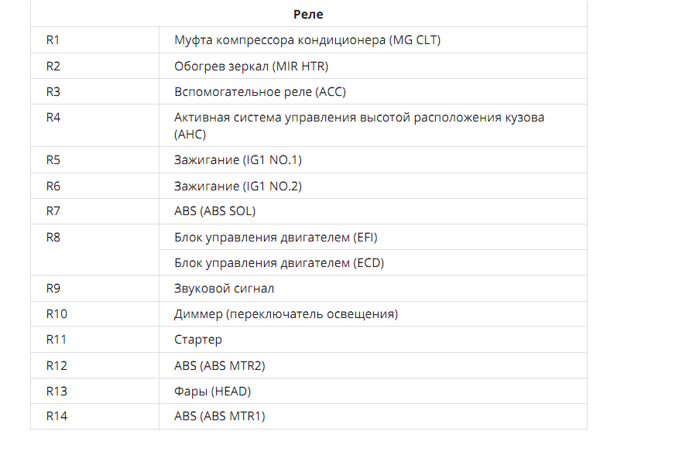This screenshot has height=452, width=696.
Task: Select the Стартер description cell
Action: (x=373, y=340)
